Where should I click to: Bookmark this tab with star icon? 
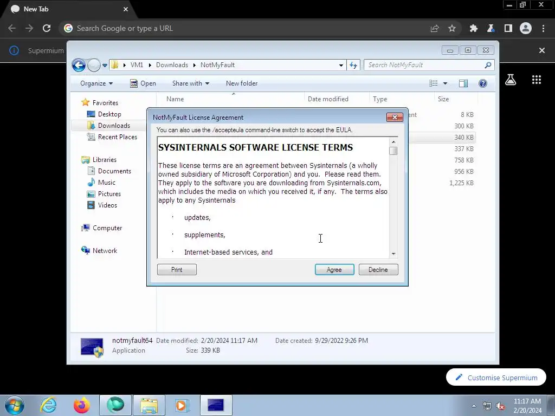[x=452, y=28]
